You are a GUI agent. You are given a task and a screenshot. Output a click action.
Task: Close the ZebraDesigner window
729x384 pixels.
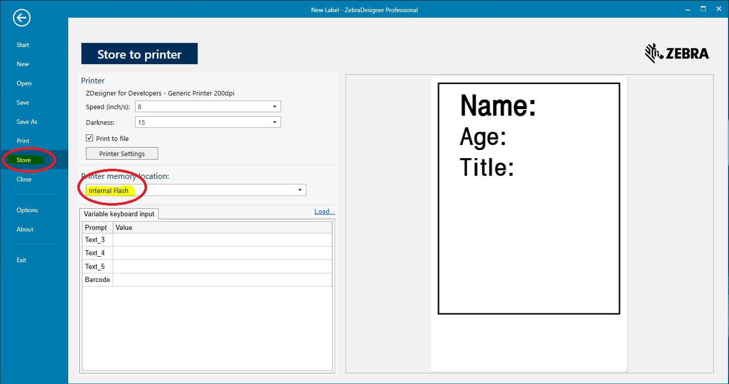pos(718,9)
